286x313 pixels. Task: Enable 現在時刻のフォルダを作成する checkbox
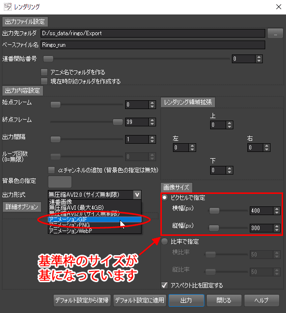click(44, 81)
